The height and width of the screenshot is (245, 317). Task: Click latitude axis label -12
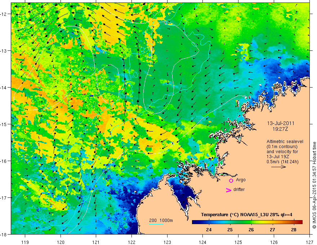point(4,14)
